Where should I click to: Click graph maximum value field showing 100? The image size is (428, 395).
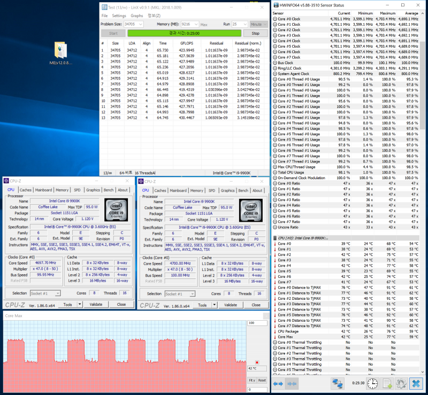point(257,323)
